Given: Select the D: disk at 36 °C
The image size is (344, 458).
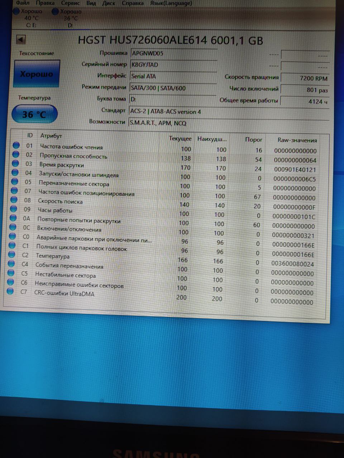Looking at the screenshot, I should (x=67, y=18).
